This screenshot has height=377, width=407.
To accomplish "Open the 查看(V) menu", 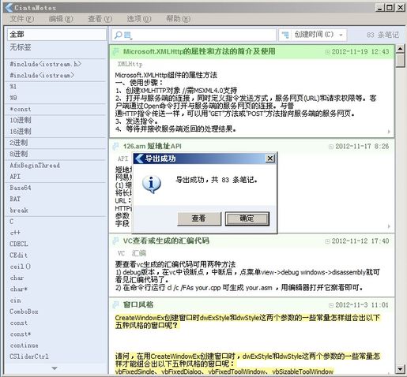I will coord(100,19).
